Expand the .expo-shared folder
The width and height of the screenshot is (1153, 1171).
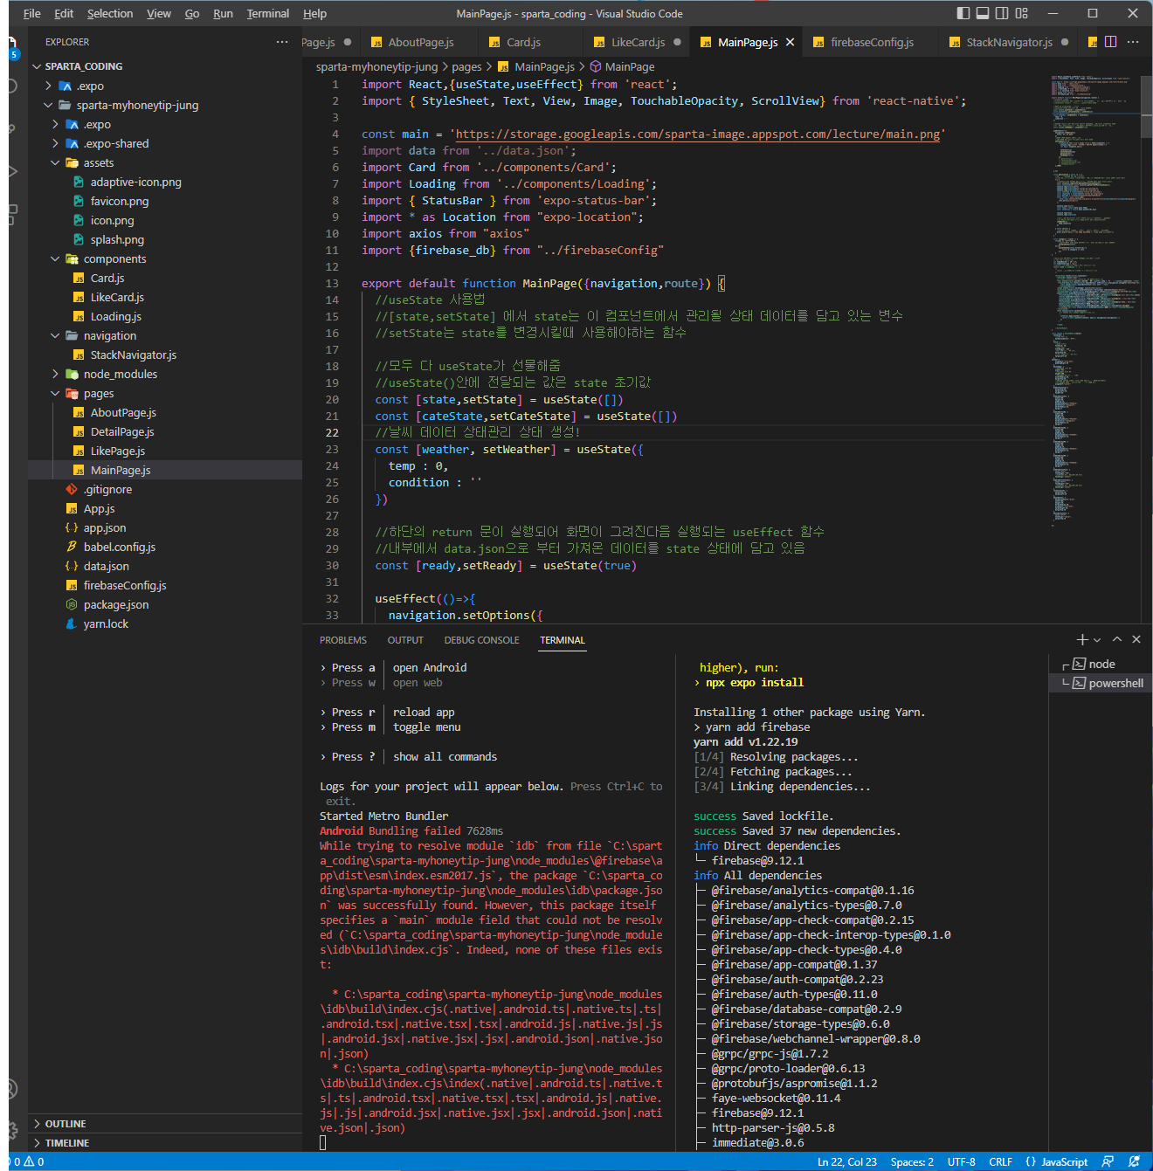coord(116,144)
